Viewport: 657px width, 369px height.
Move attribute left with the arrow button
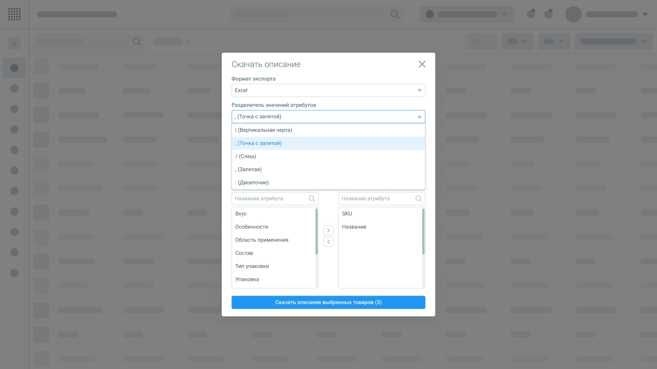point(328,242)
